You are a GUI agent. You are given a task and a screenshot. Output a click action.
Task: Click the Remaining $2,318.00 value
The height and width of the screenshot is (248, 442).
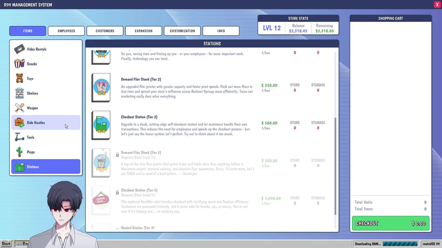(x=325, y=31)
